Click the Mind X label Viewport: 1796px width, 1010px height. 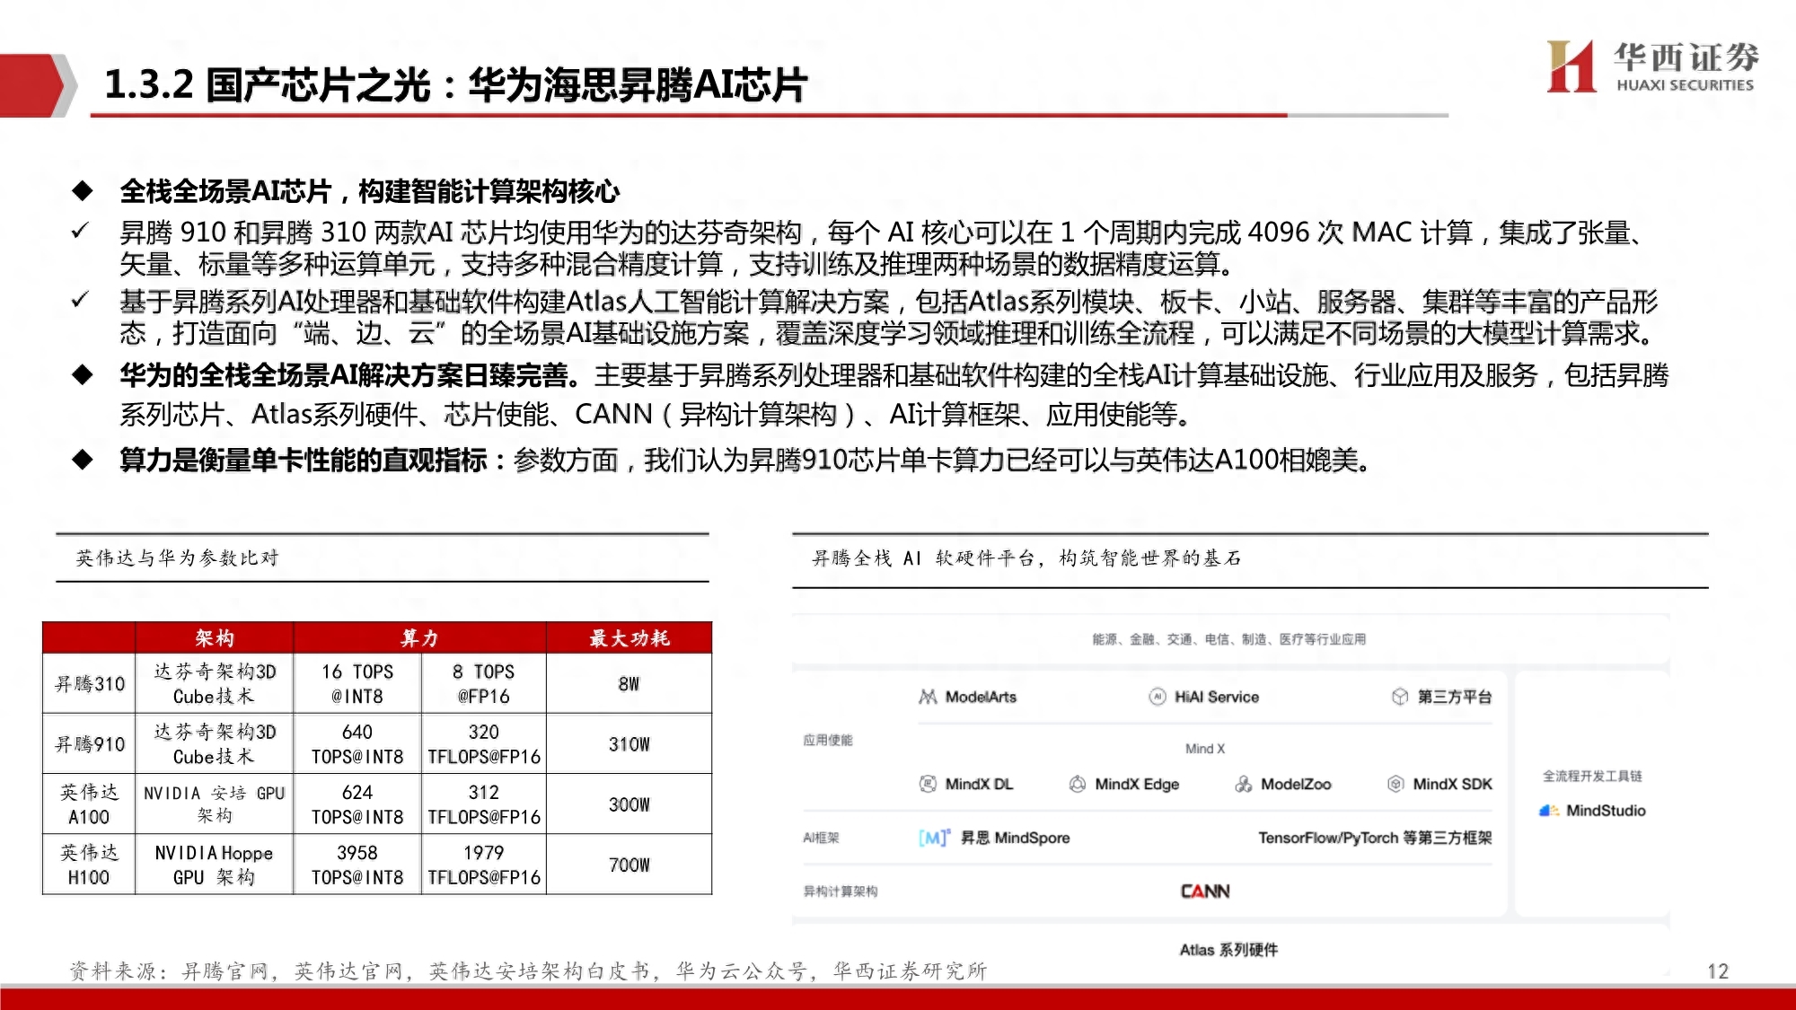point(1205,749)
